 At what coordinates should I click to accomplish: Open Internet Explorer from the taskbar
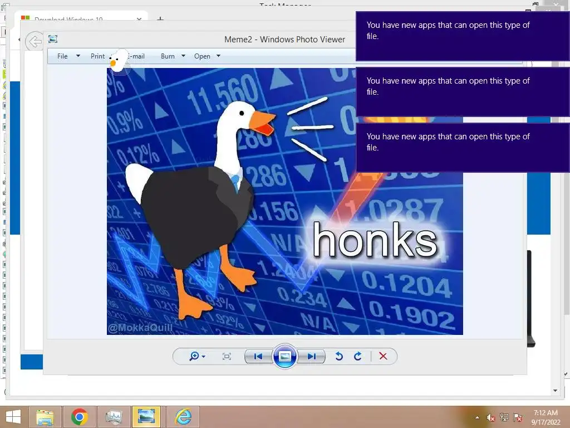point(183,417)
